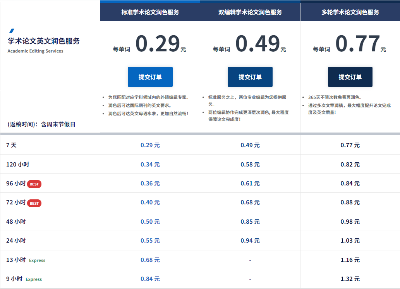The image size is (400, 289).
Task: Click the BEST badge beside 96 小时
Action: pos(34,184)
